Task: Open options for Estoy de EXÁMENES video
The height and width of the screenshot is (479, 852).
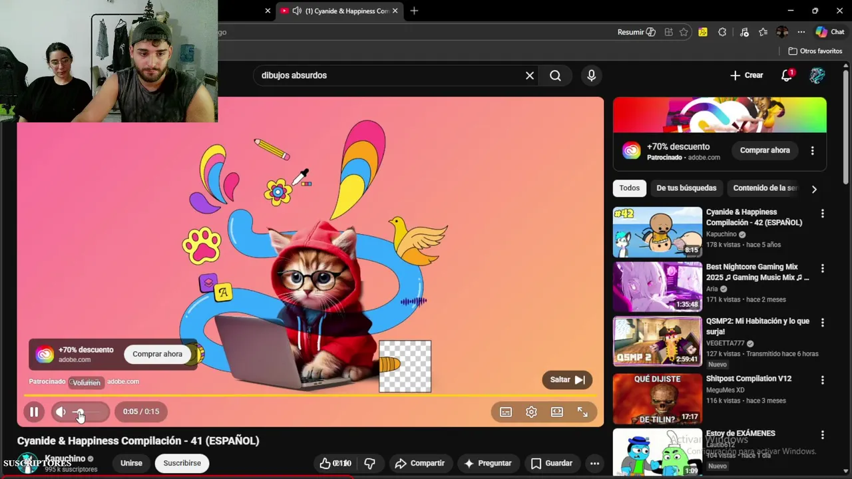Action: tap(822, 434)
